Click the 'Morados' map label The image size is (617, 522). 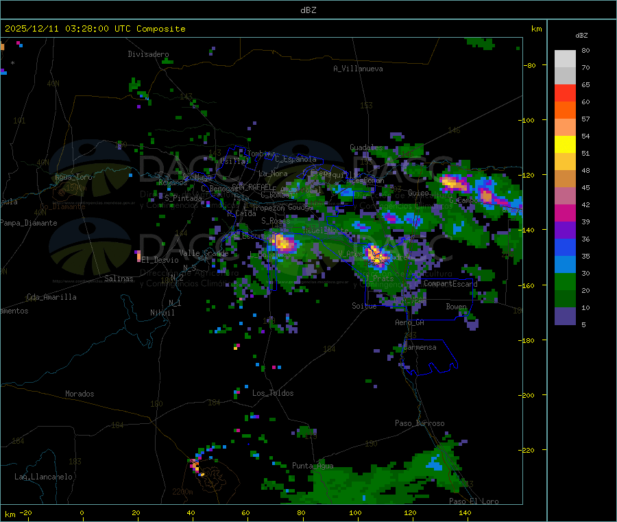point(80,394)
